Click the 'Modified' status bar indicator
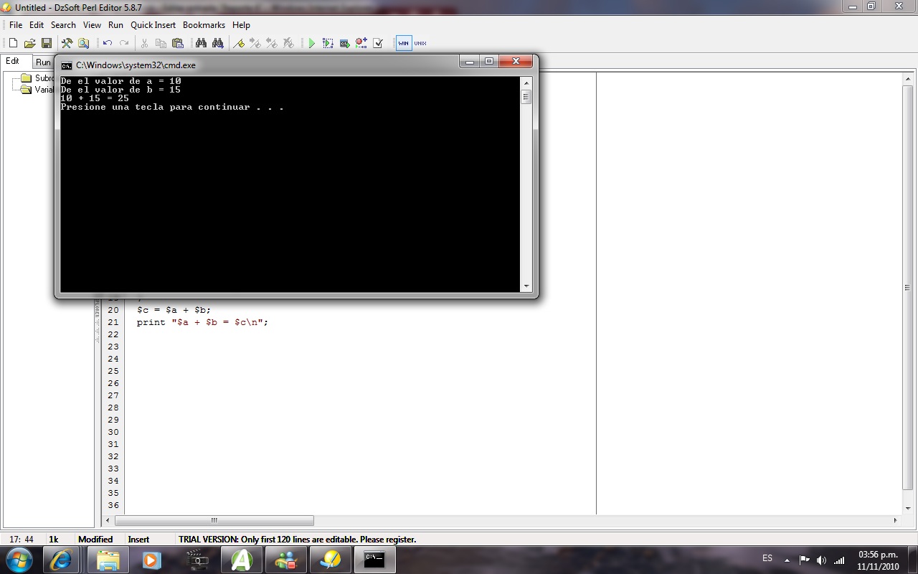Screen dimensions: 918x574 95,540
